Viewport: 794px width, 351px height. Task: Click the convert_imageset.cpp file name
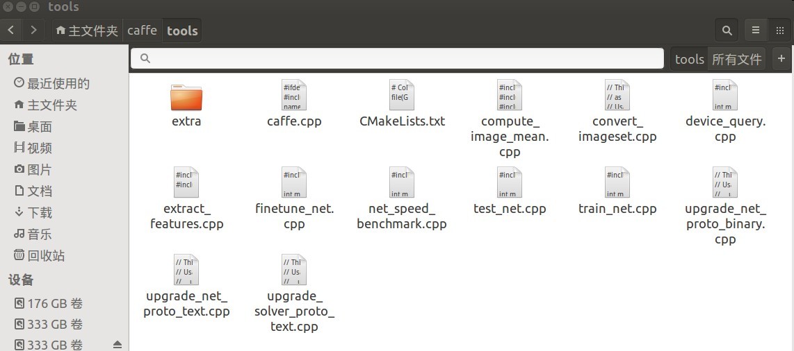[x=618, y=129]
